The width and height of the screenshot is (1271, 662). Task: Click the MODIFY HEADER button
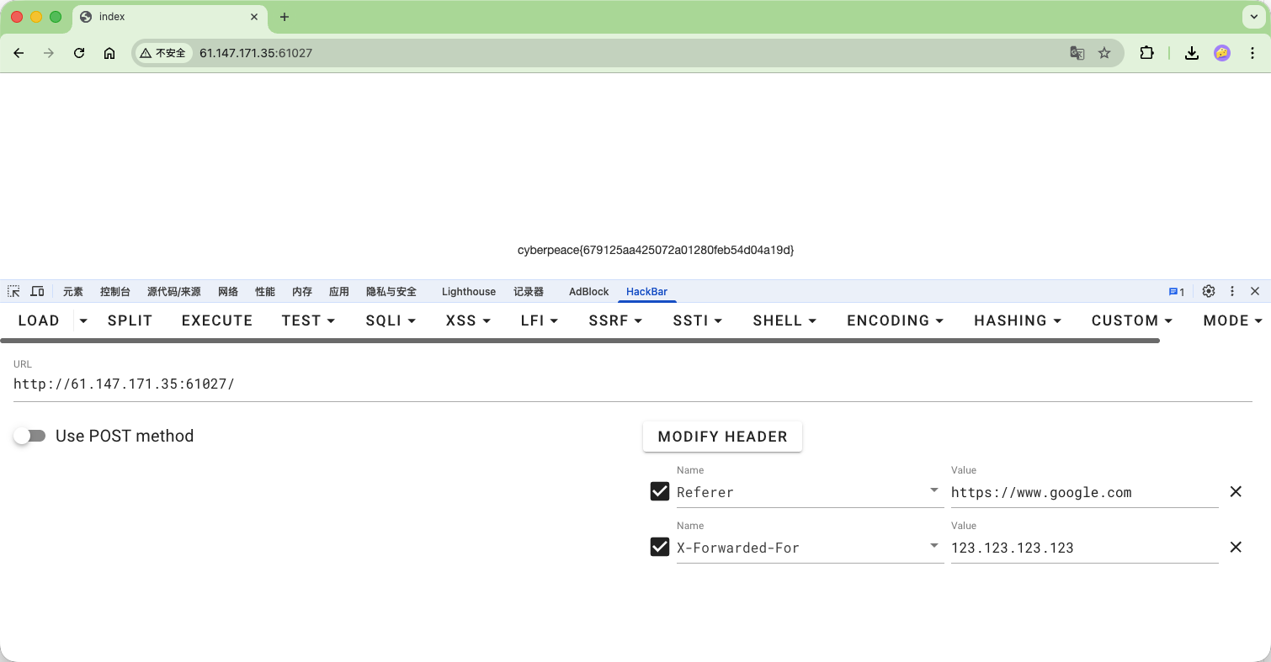(x=722, y=437)
